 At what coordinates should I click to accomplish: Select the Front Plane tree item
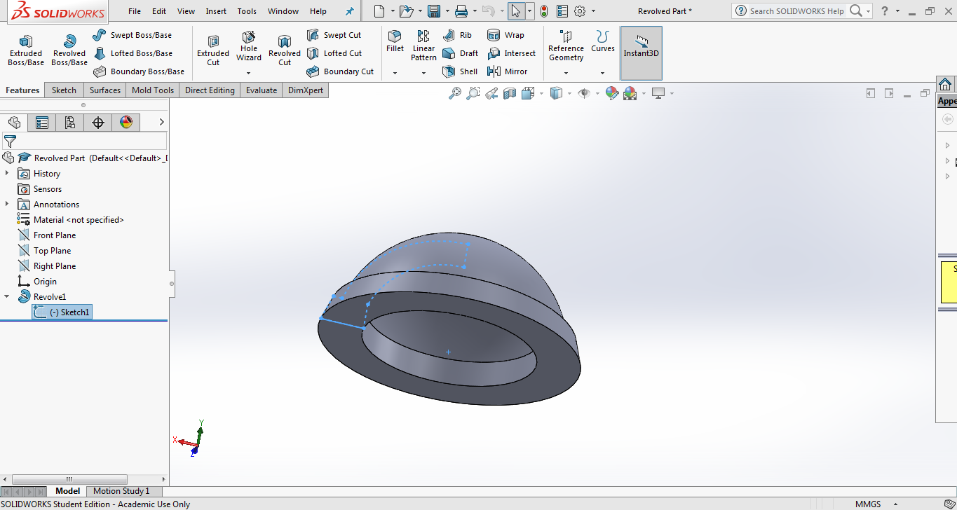(54, 235)
